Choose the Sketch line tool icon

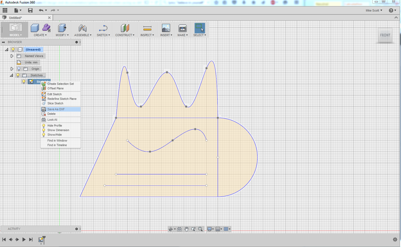[x=103, y=28]
